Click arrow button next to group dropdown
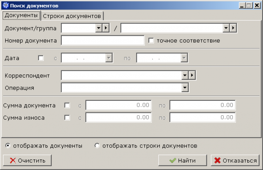The image size is (263, 170). pos(233,28)
